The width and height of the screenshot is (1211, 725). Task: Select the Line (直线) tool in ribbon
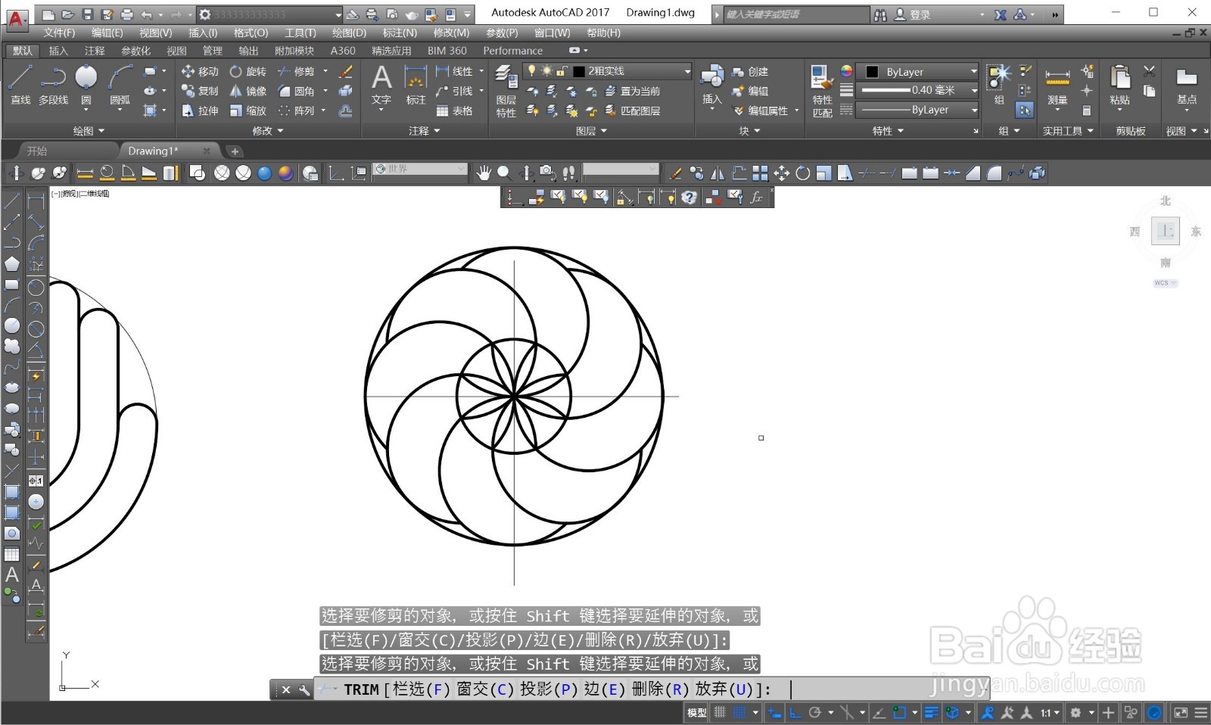coord(20,83)
